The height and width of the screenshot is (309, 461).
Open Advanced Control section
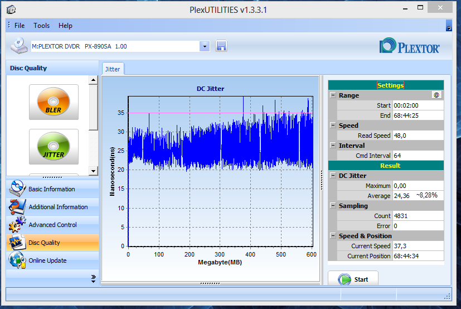click(x=52, y=225)
